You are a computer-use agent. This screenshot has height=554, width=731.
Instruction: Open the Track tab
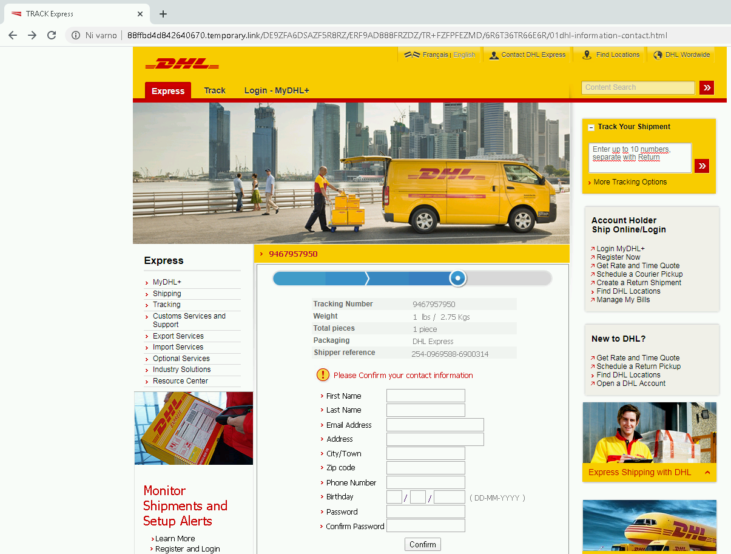[215, 90]
